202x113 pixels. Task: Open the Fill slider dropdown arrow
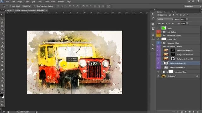pos(187,24)
